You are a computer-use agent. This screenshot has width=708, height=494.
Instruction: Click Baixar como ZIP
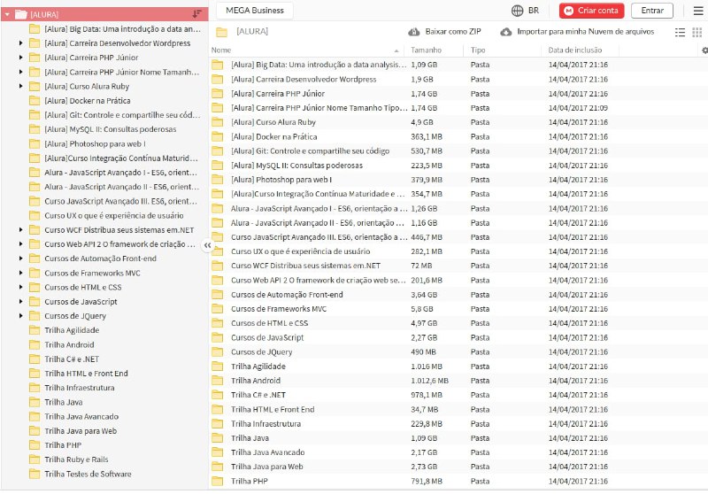pyautogui.click(x=453, y=32)
